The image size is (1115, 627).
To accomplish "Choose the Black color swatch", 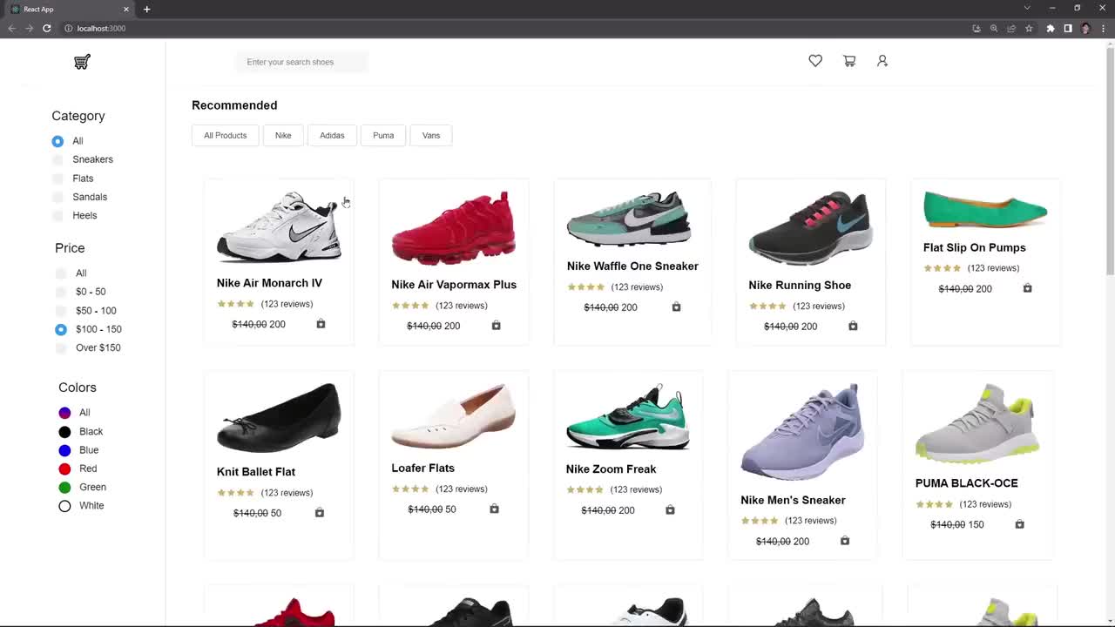I will 64,432.
